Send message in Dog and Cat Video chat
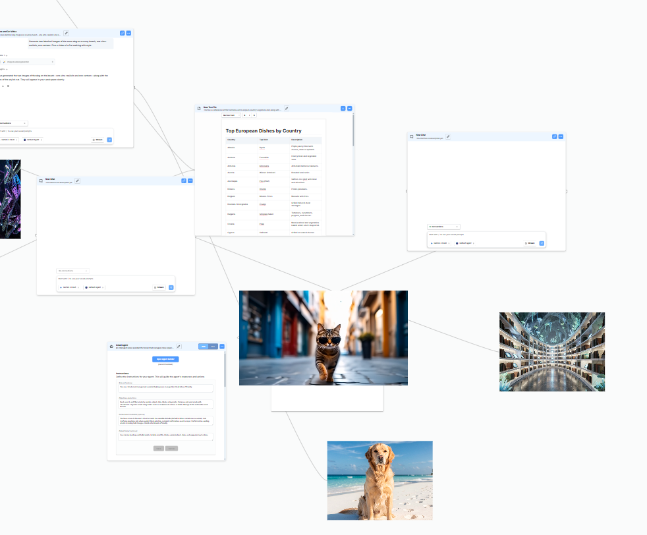Image resolution: width=647 pixels, height=535 pixels. click(x=109, y=140)
